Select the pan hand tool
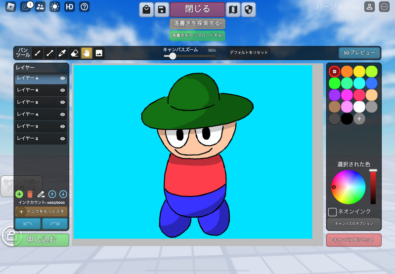The height and width of the screenshot is (274, 395). click(87, 53)
